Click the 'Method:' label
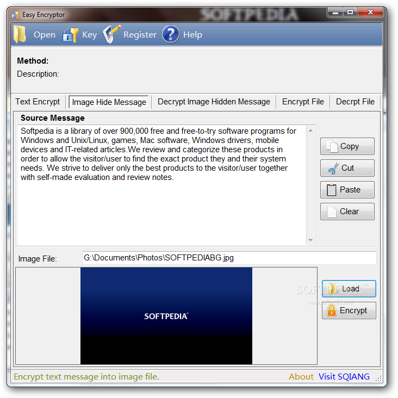This screenshot has width=398, height=398. 33,61
